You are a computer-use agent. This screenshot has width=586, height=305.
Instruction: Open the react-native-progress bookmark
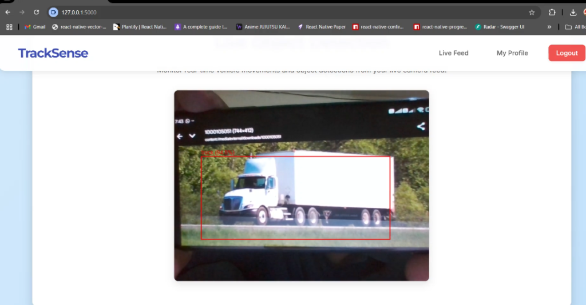[441, 27]
